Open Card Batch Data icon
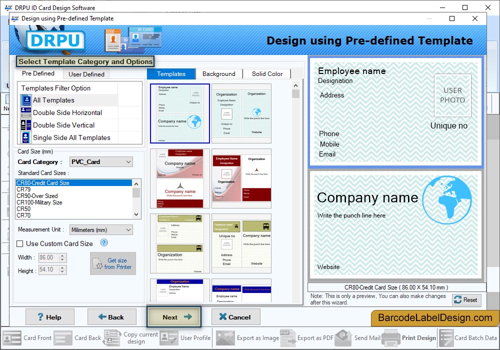The width and height of the screenshot is (500, 350). pyautogui.click(x=446, y=338)
